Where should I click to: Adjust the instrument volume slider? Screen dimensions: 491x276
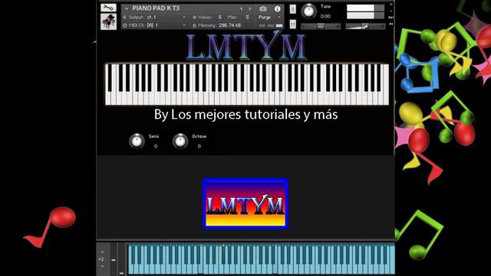[365, 27]
